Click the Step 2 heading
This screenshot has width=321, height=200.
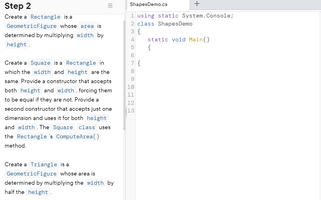click(17, 6)
